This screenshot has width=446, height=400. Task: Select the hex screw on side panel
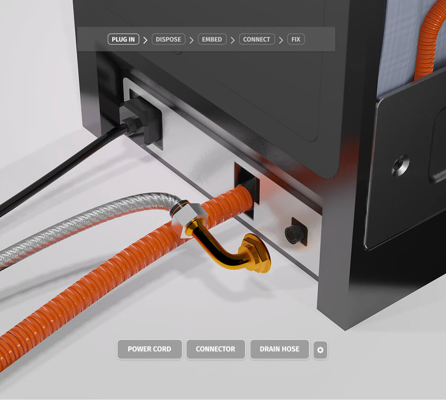coord(400,165)
